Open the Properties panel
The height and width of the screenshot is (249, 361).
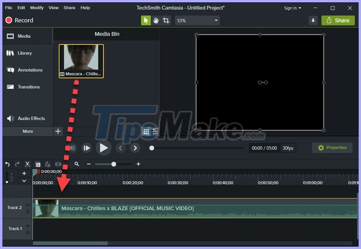332,148
